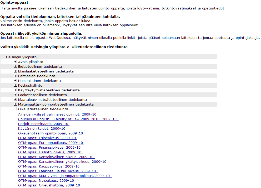This screenshot has width=261, height=188.
Task: Click 'Oppaita voi olla tiedekunnan' bold line
Action: pyautogui.click(x=60, y=17)
